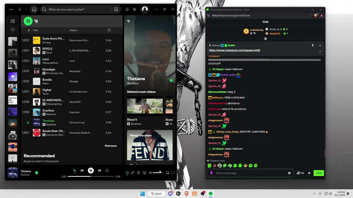Open Blueface artist link in Now Playing panel
353x198 pixels.
point(133,83)
